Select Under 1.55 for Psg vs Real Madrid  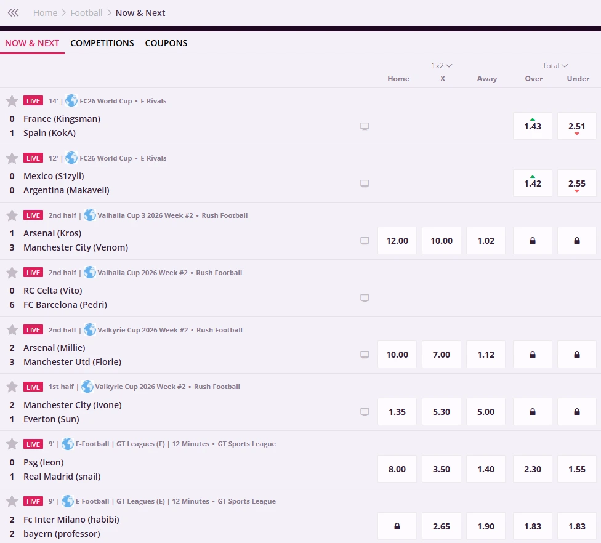click(577, 469)
